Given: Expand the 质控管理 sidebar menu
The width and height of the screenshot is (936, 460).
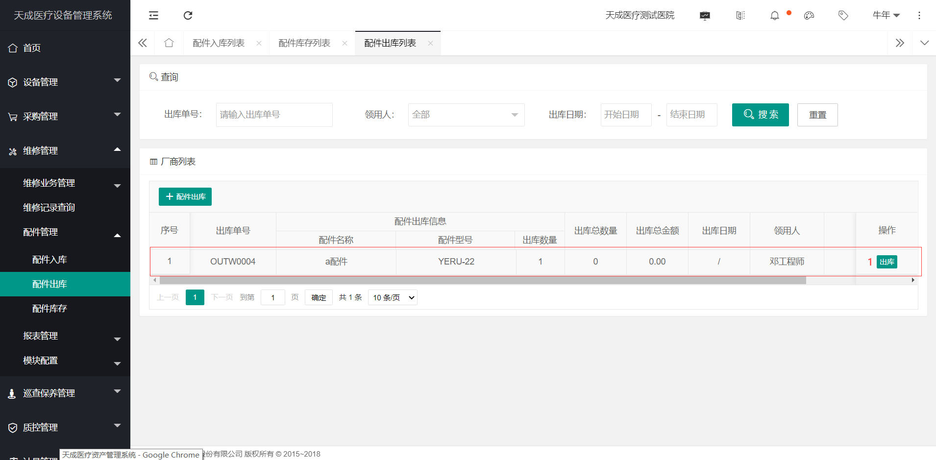Looking at the screenshot, I should pyautogui.click(x=65, y=428).
